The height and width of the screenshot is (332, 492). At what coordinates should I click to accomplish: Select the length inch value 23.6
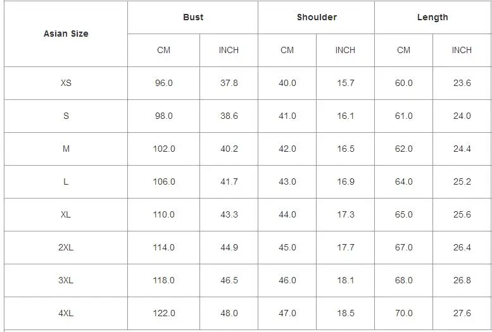pyautogui.click(x=462, y=83)
